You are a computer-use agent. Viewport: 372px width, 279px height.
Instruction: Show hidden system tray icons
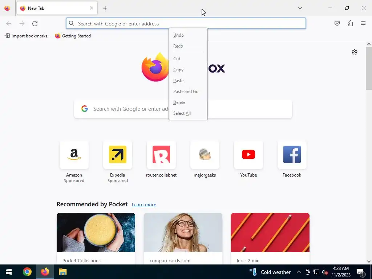[299, 272]
